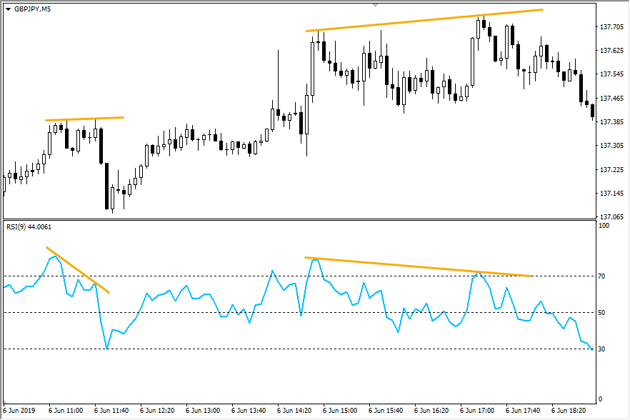This screenshot has width=630, height=420.
Task: Click the RSI 100 scale label
Action: click(604, 226)
